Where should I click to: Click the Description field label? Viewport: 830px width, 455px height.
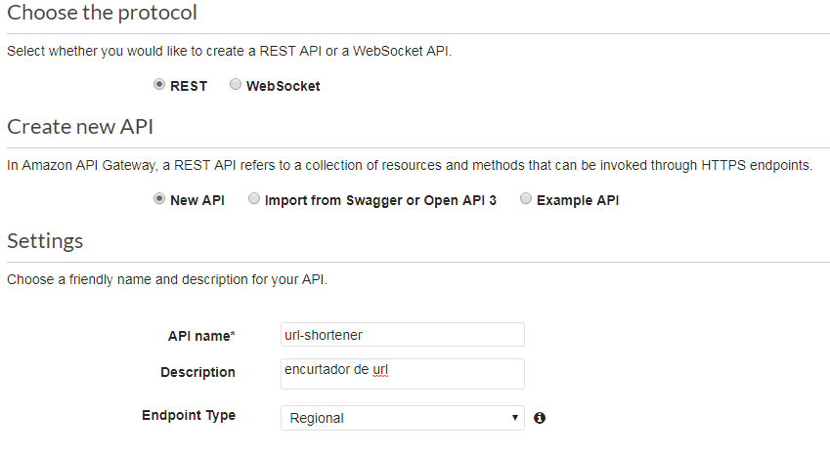tap(197, 372)
